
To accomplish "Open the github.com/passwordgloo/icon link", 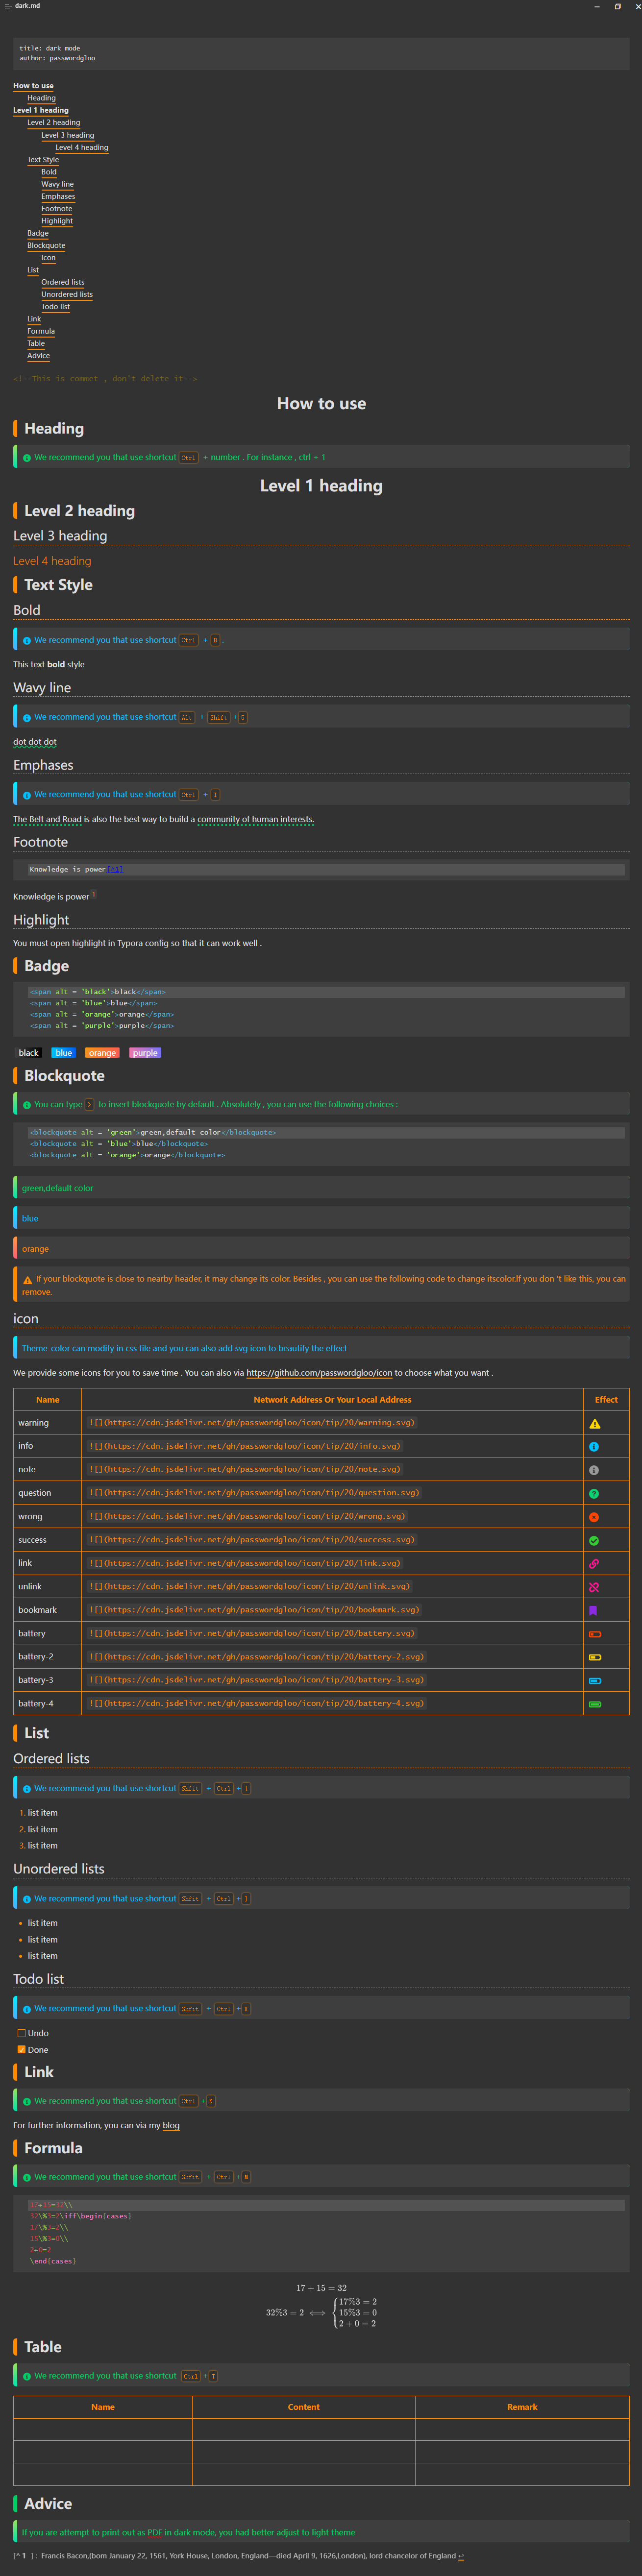I will [319, 1373].
